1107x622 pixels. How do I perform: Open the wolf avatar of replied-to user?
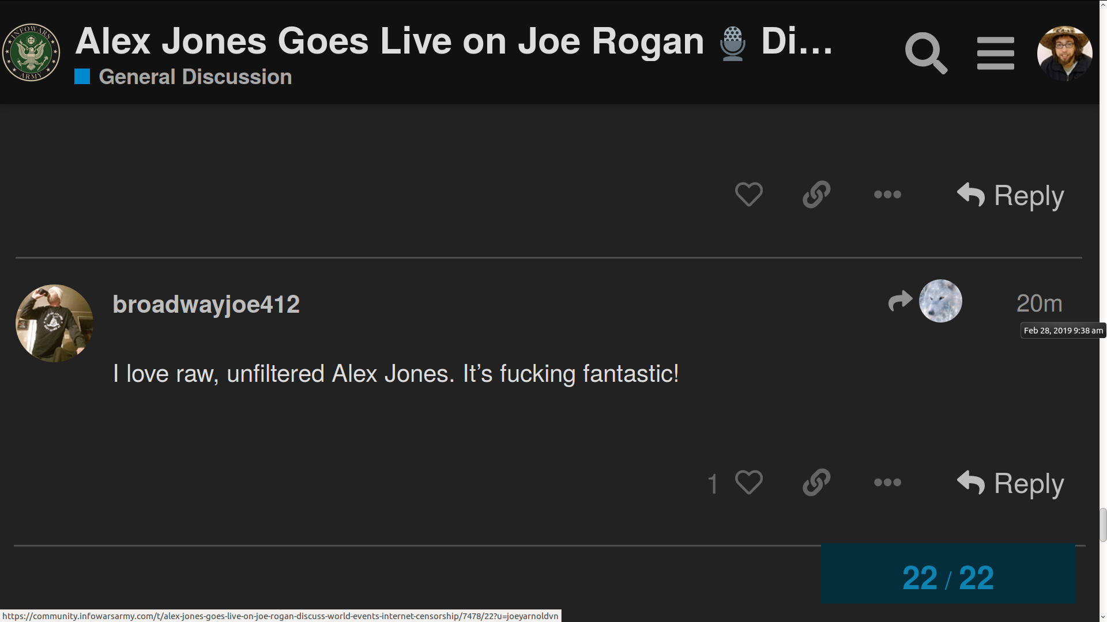tap(940, 301)
